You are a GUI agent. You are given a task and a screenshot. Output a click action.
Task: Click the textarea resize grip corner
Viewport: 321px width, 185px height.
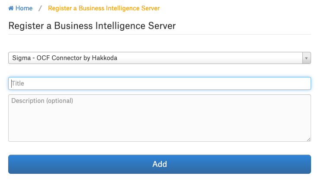tap(309, 139)
